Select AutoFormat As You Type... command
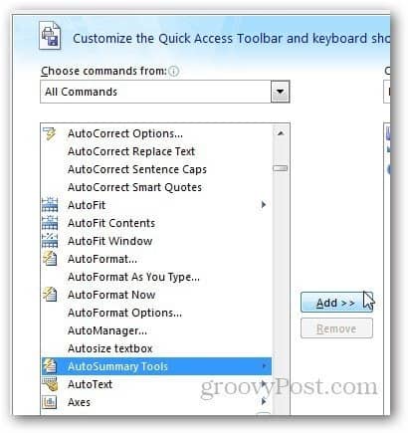This screenshot has height=433, width=408. coord(133,277)
